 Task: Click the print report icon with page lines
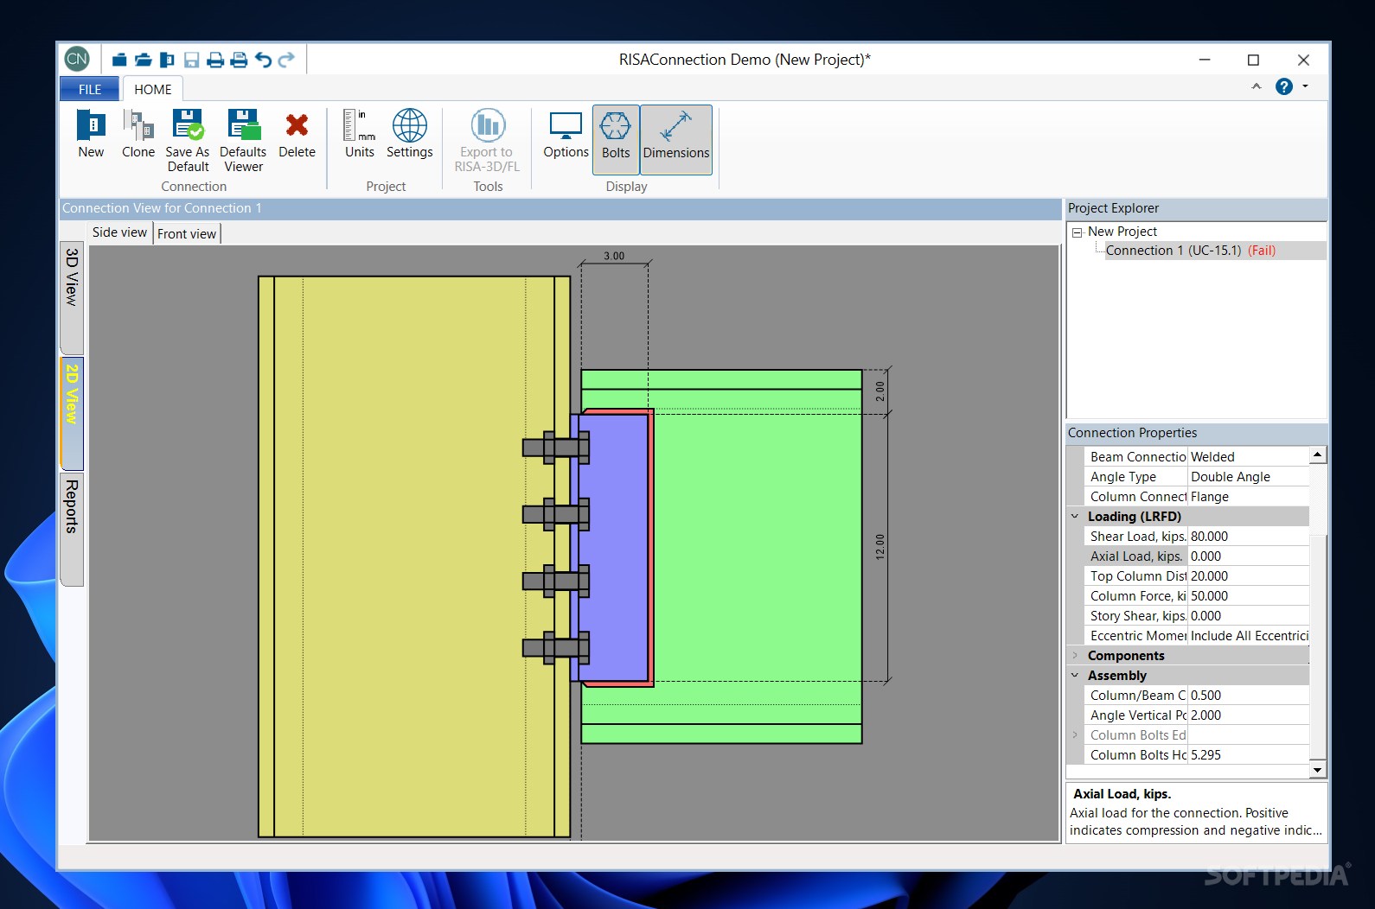240,60
